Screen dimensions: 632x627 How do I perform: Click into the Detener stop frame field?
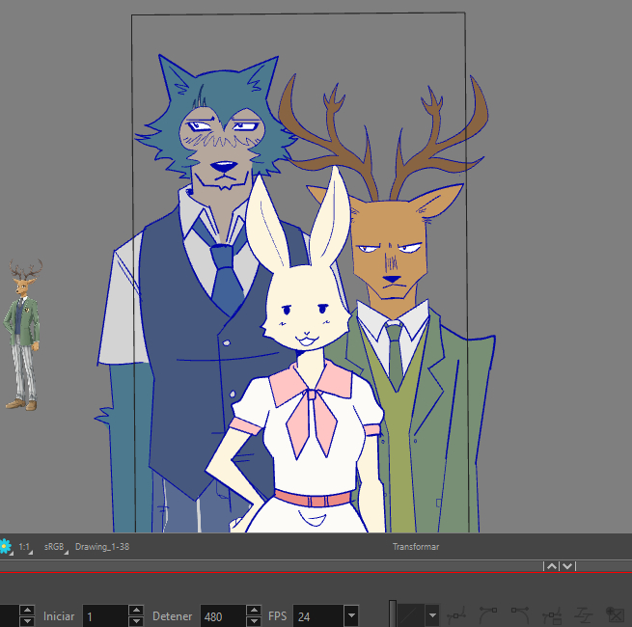coord(222,615)
